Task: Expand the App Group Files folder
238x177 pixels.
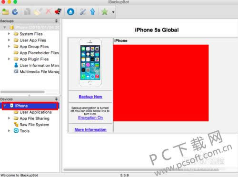Action: [x=9, y=46]
